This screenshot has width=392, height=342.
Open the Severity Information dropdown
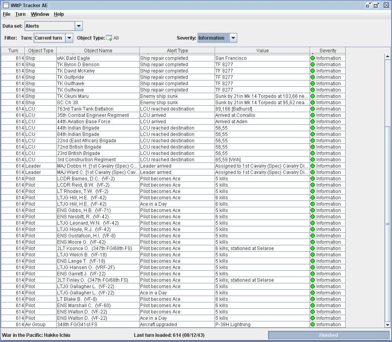click(x=233, y=38)
